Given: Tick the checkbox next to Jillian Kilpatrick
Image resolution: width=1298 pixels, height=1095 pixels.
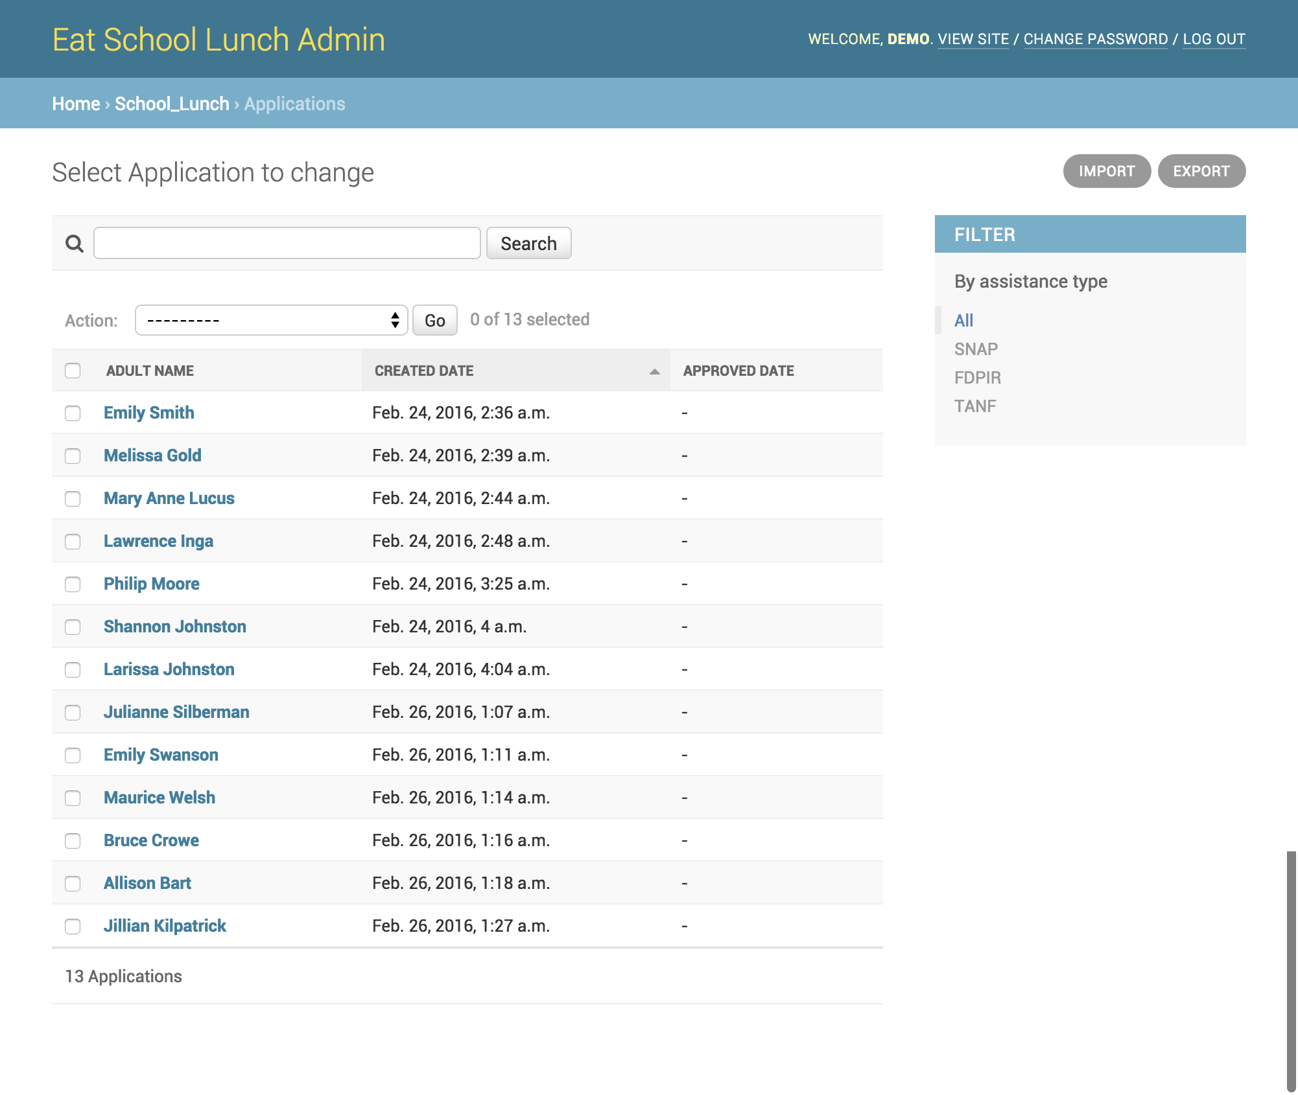Looking at the screenshot, I should pos(73,927).
